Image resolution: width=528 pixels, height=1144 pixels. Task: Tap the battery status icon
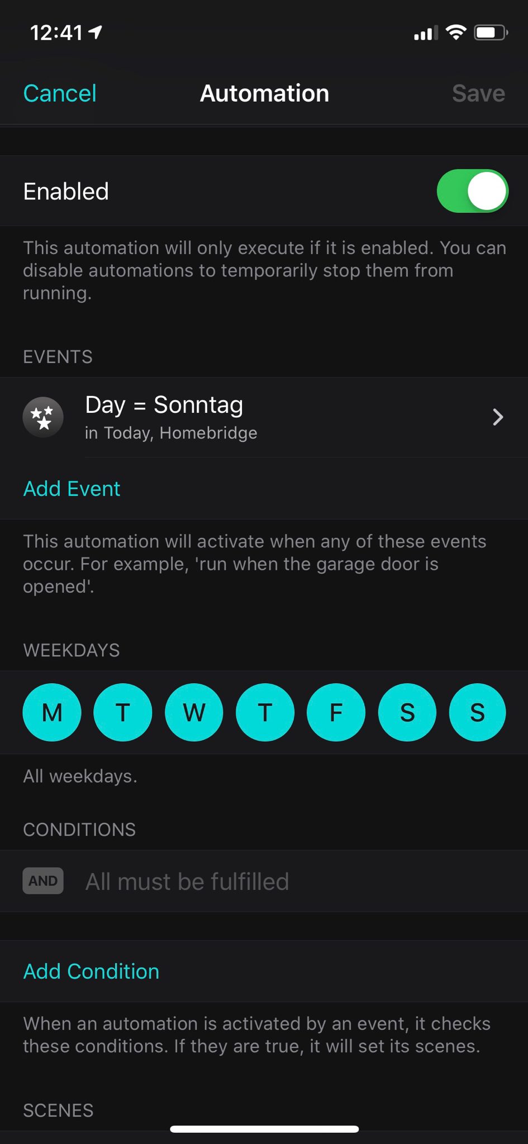tap(490, 33)
